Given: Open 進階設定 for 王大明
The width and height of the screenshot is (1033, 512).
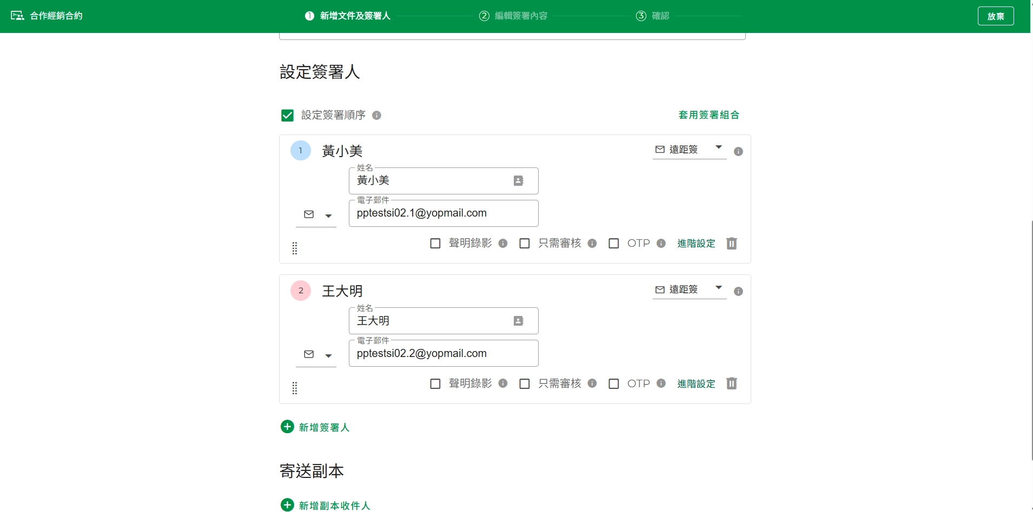Looking at the screenshot, I should pos(696,383).
